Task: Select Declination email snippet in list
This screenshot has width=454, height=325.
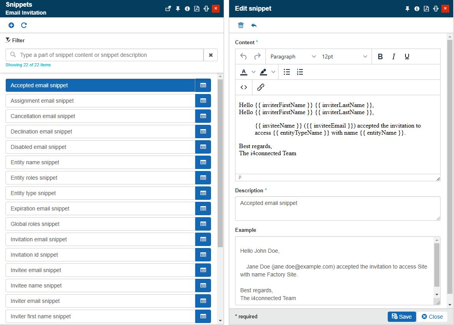Action: (x=100, y=132)
